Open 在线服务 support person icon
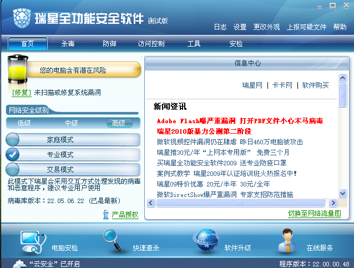354x268 pixels. tap(287, 240)
